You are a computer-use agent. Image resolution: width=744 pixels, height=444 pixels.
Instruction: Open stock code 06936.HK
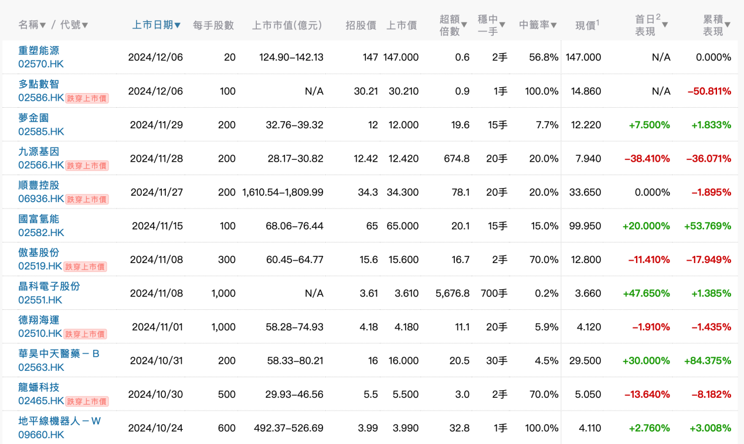coord(40,199)
